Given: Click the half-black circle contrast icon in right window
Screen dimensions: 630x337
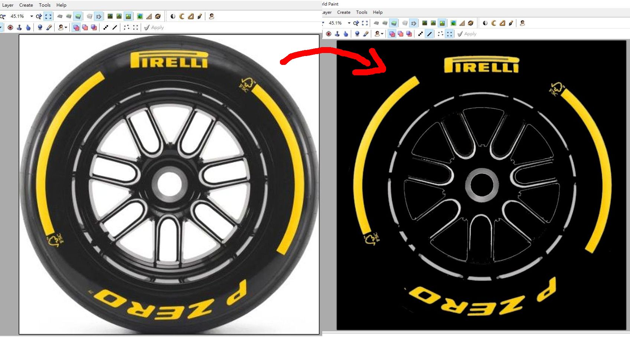Looking at the screenshot, I should click(485, 23).
